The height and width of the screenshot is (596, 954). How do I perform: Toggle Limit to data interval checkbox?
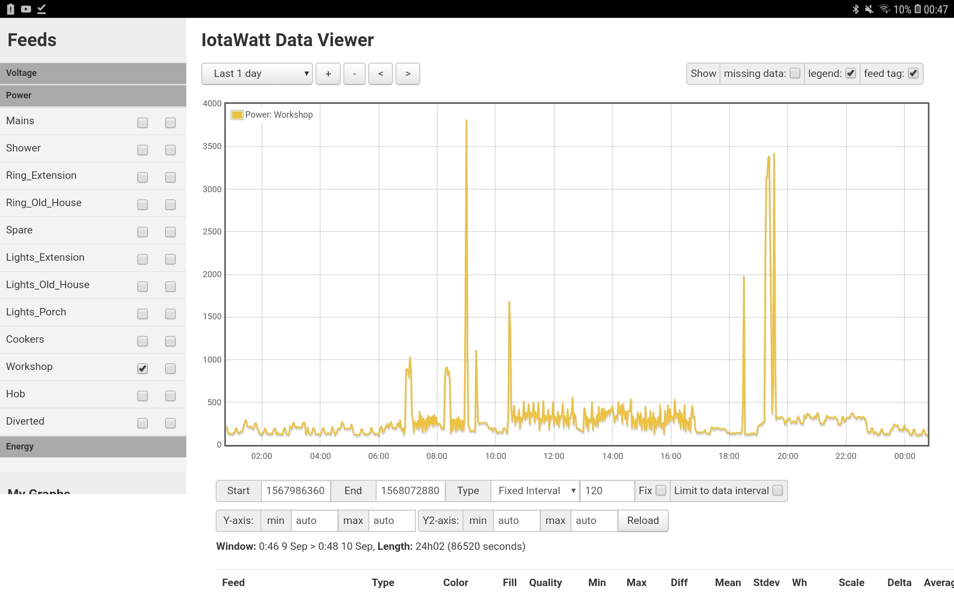(778, 490)
